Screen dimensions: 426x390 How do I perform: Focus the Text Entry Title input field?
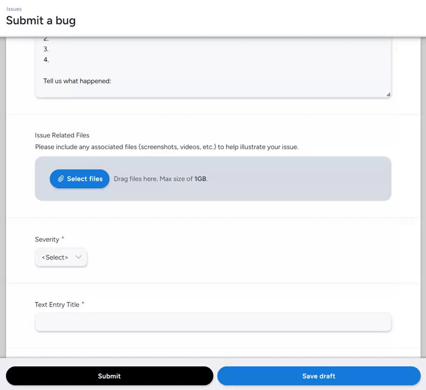[213, 322]
